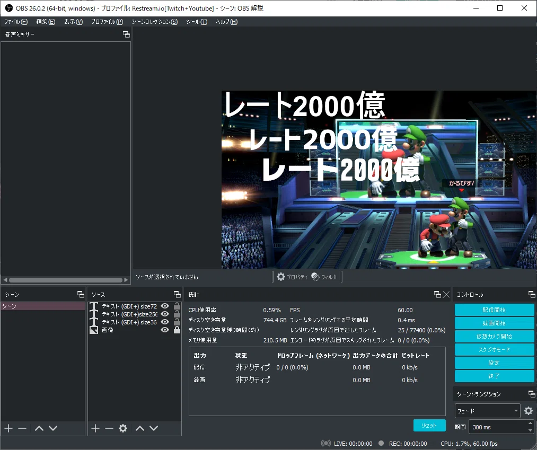Image resolution: width=537 pixels, height=450 pixels.
Task: Close the statistics dock
Action: pos(446,294)
